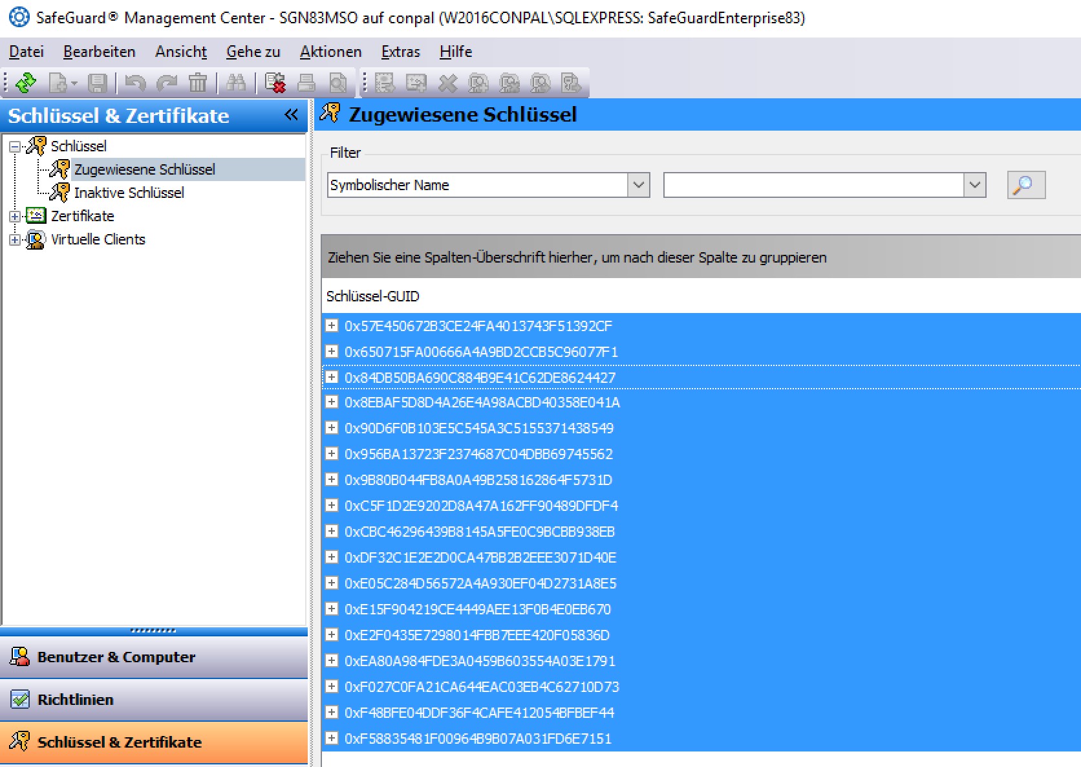Select the Zertifikate tree item
This screenshot has width=1081, height=767.
click(x=83, y=216)
